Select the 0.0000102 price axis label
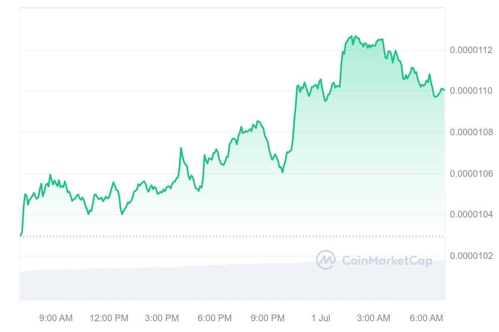Screen dimensions: 499x332 click(471, 256)
